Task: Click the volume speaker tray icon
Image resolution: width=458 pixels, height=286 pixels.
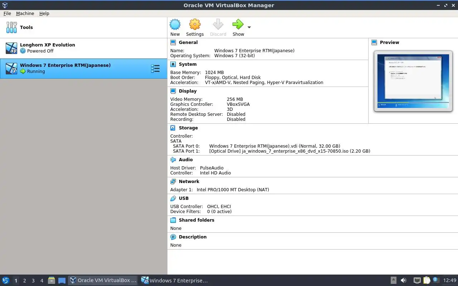Action: (404, 280)
